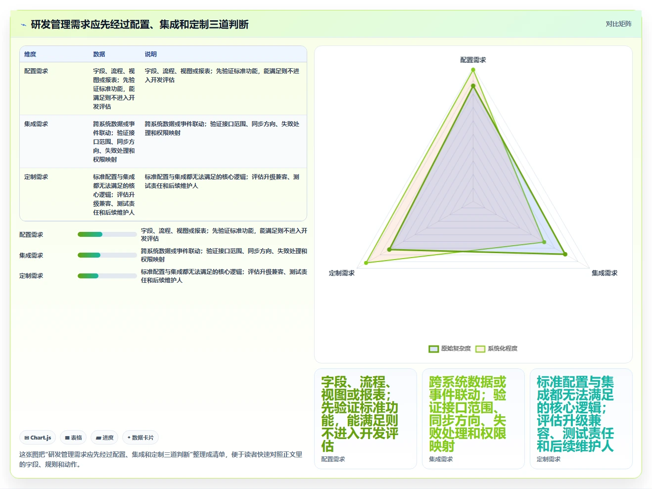The height and width of the screenshot is (489, 652).
Task: Click the dark green data point on the 集成需求 axis
Action: click(565, 255)
